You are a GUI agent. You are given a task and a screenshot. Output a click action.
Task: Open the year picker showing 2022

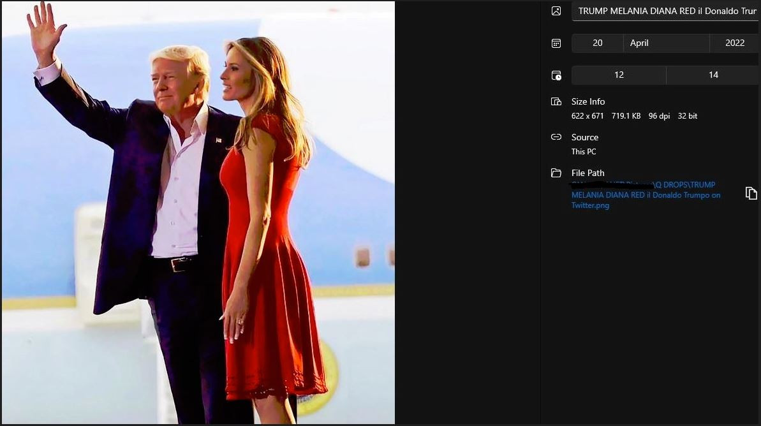(x=735, y=43)
